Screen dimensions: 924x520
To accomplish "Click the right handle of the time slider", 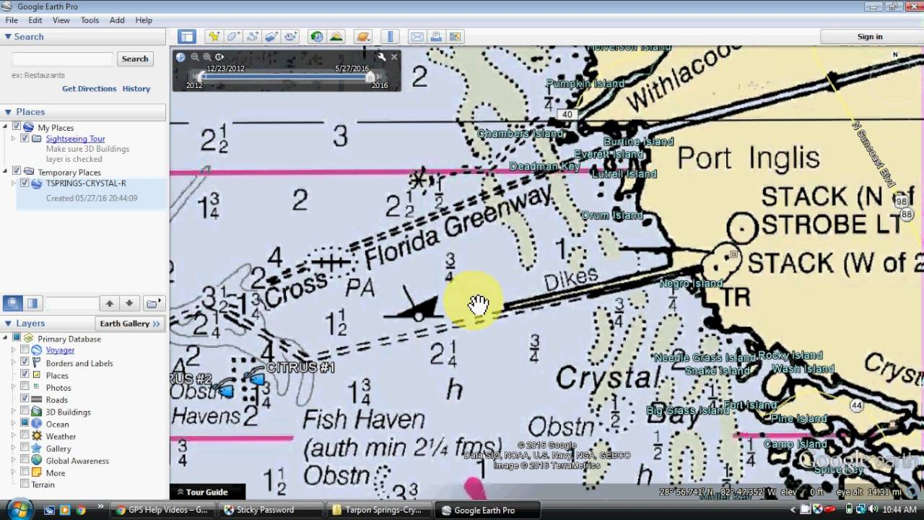I will point(370,77).
